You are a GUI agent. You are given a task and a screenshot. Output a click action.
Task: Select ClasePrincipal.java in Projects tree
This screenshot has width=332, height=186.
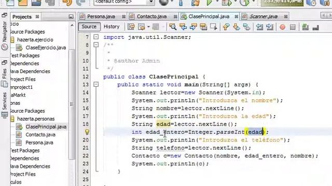(46, 127)
